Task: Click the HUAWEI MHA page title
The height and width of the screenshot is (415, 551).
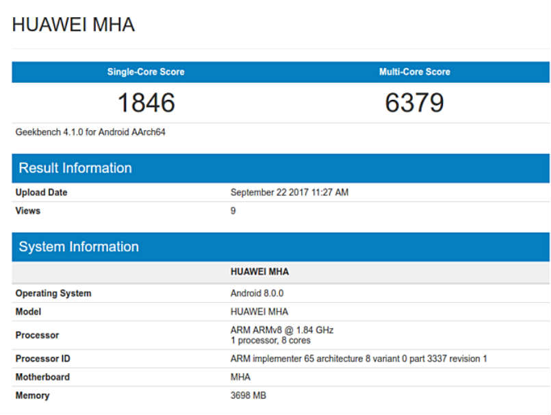Action: 73,25
